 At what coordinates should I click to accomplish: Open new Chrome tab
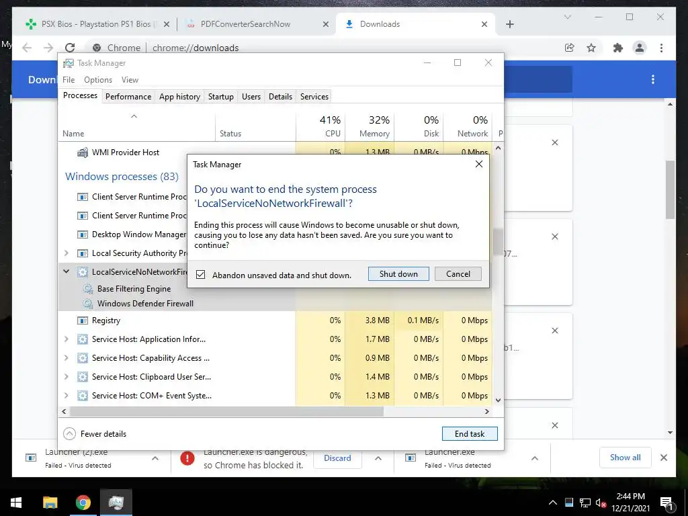pyautogui.click(x=509, y=24)
